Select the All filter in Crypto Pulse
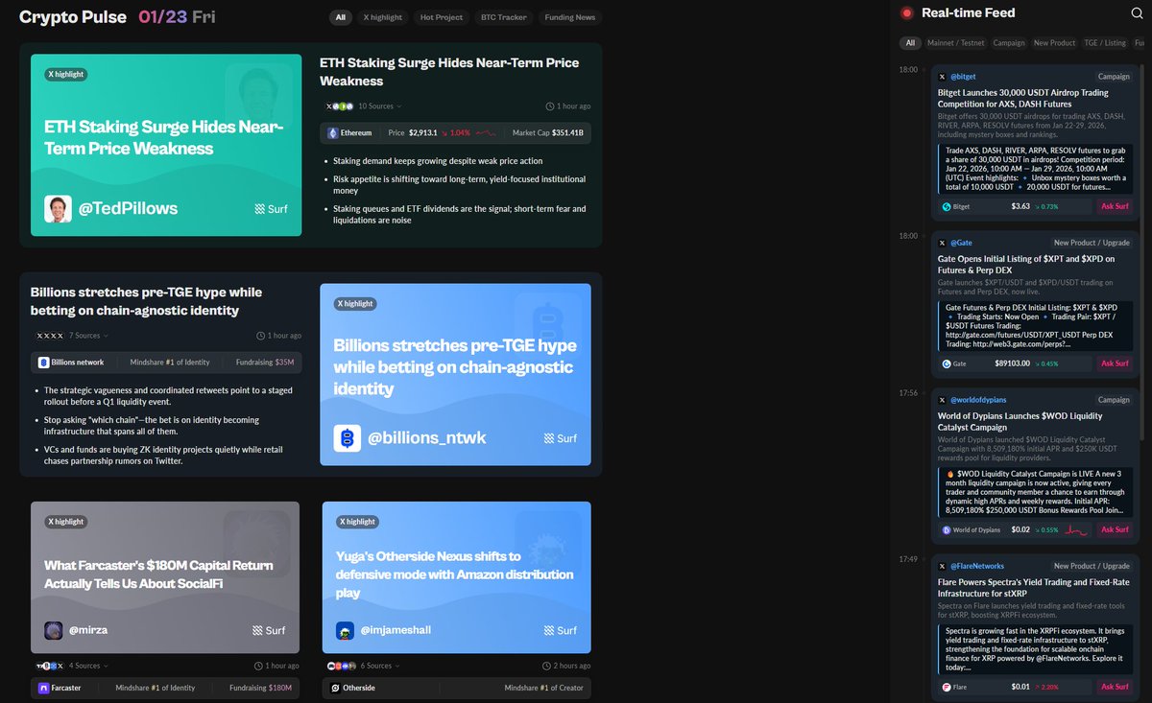Image resolution: width=1152 pixels, height=703 pixels. (x=340, y=17)
